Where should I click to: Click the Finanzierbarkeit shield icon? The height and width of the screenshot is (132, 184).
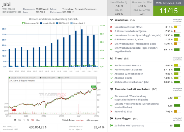pyautogui.click(x=111, y=89)
